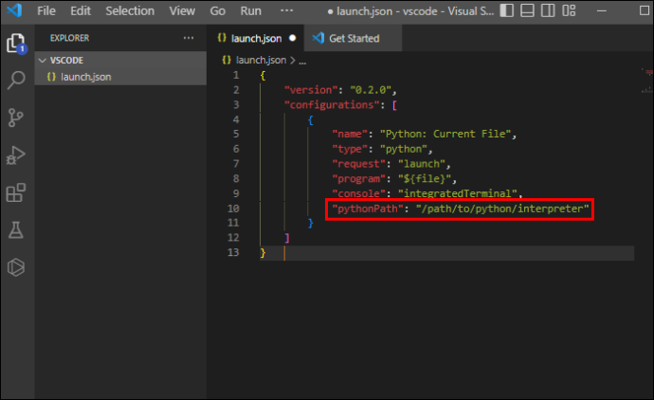
Task: Click the hexagon icon below Testing
Action: pyautogui.click(x=16, y=267)
